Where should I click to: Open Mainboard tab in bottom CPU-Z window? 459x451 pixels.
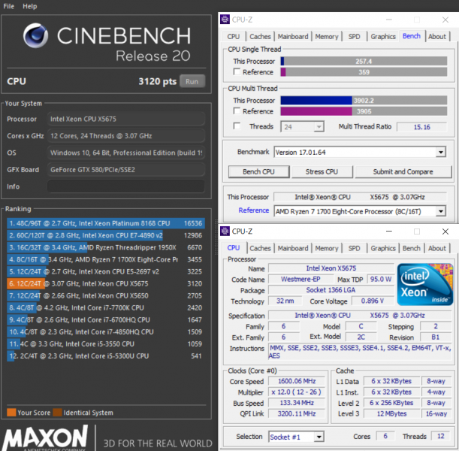coord(293,248)
